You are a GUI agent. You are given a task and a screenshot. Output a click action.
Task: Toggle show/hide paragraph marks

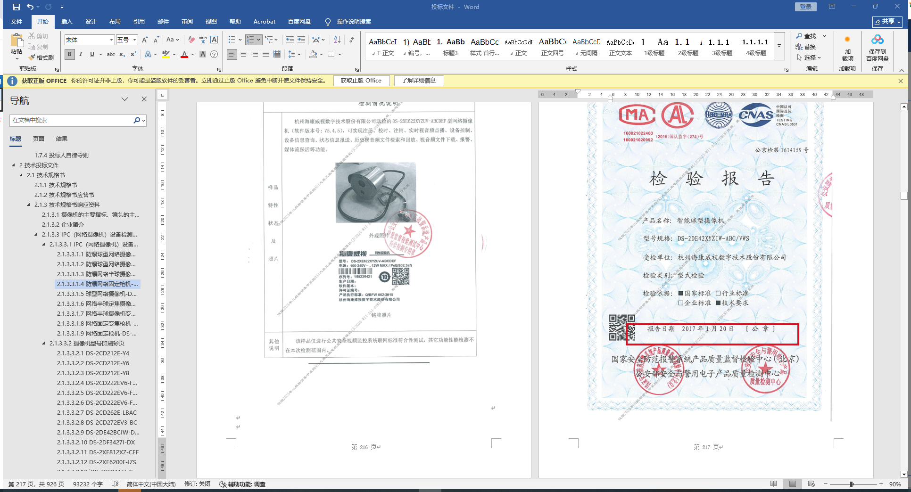click(x=352, y=40)
